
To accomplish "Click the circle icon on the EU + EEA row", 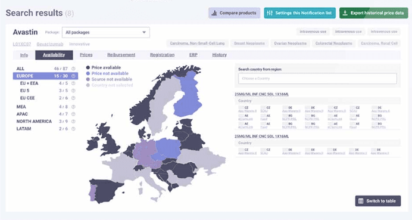I will (73, 83).
